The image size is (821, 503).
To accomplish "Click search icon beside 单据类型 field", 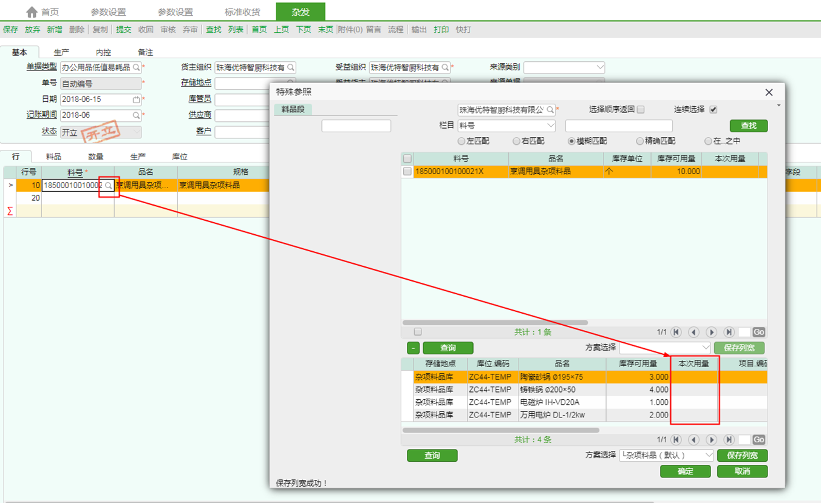I will click(136, 67).
